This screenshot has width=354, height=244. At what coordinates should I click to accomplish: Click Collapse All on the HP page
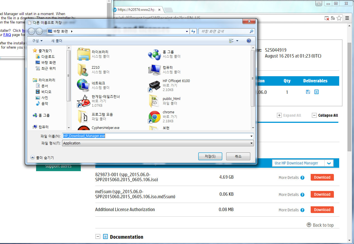325,115
